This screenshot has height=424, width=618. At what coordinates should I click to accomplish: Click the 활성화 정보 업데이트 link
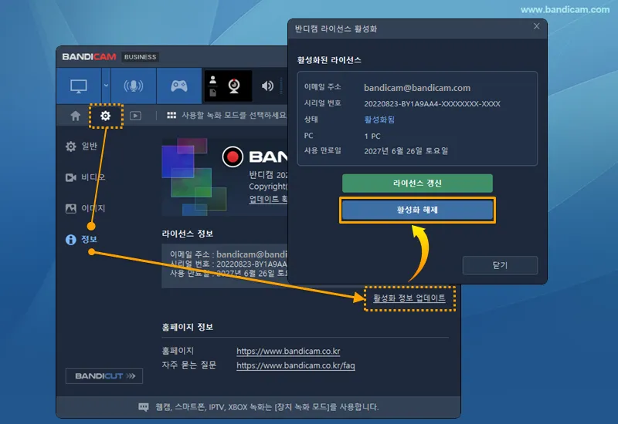click(409, 298)
